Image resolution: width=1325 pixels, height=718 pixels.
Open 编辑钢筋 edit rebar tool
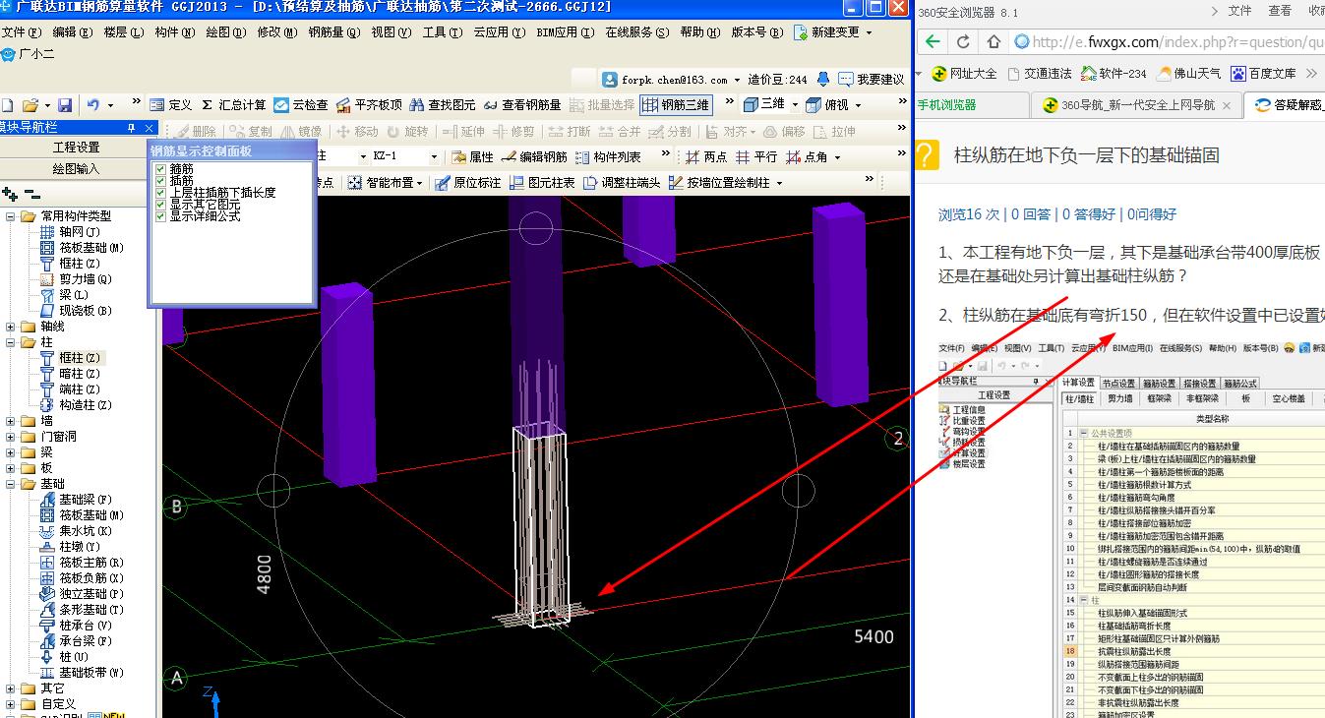point(534,157)
